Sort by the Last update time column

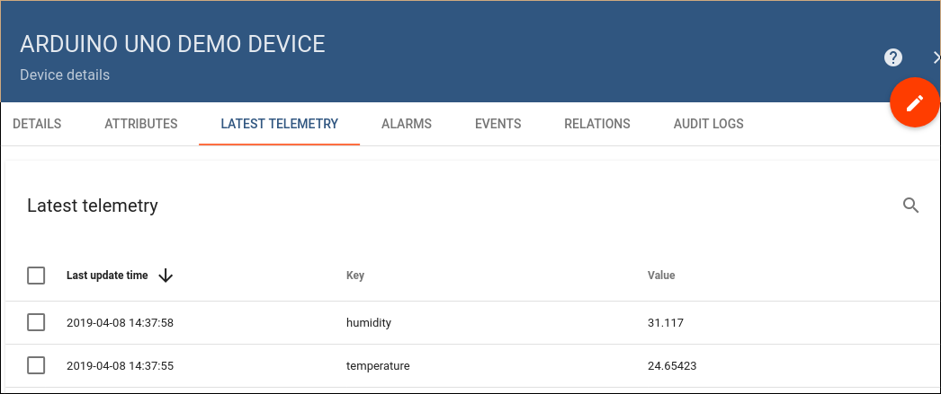click(x=107, y=276)
